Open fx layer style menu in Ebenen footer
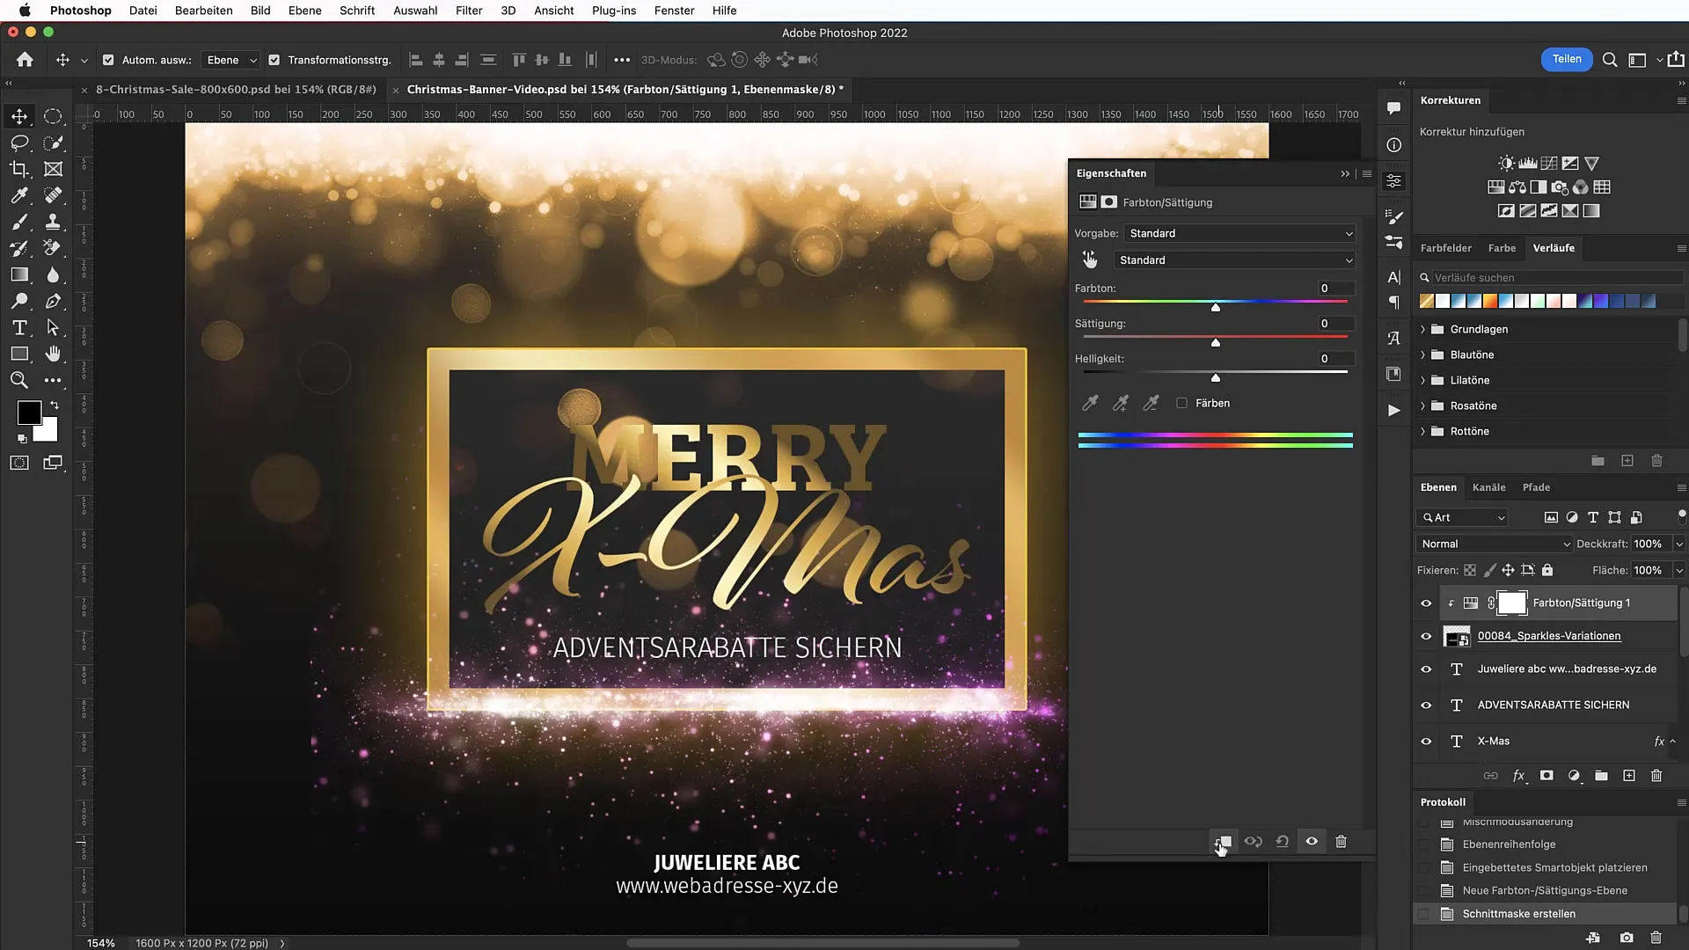The width and height of the screenshot is (1689, 950). tap(1518, 776)
